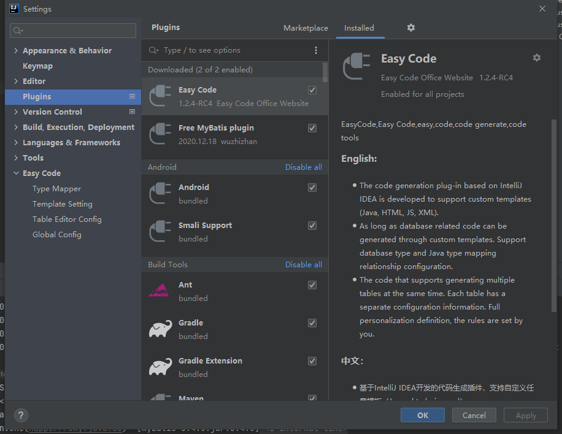Click the project-level icon beside Version Control

coord(133,112)
